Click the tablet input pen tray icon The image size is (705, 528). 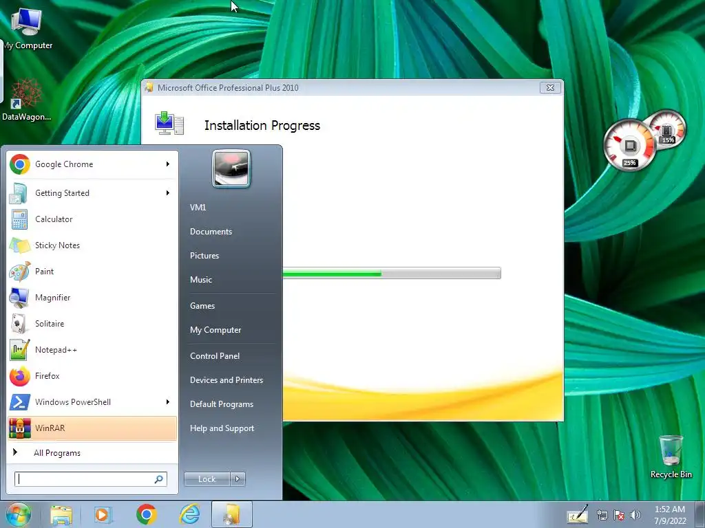pyautogui.click(x=578, y=515)
